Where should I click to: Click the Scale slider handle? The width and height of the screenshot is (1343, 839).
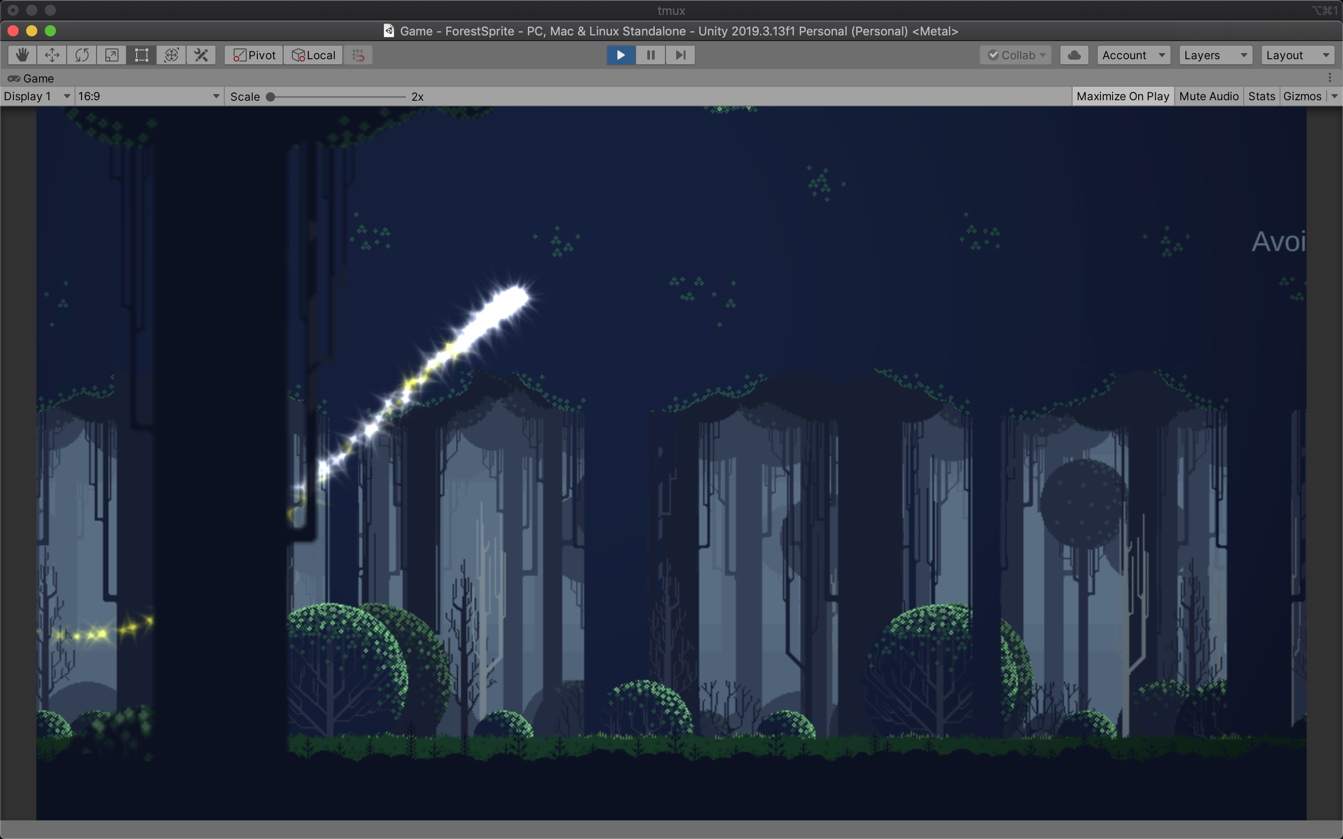click(270, 96)
